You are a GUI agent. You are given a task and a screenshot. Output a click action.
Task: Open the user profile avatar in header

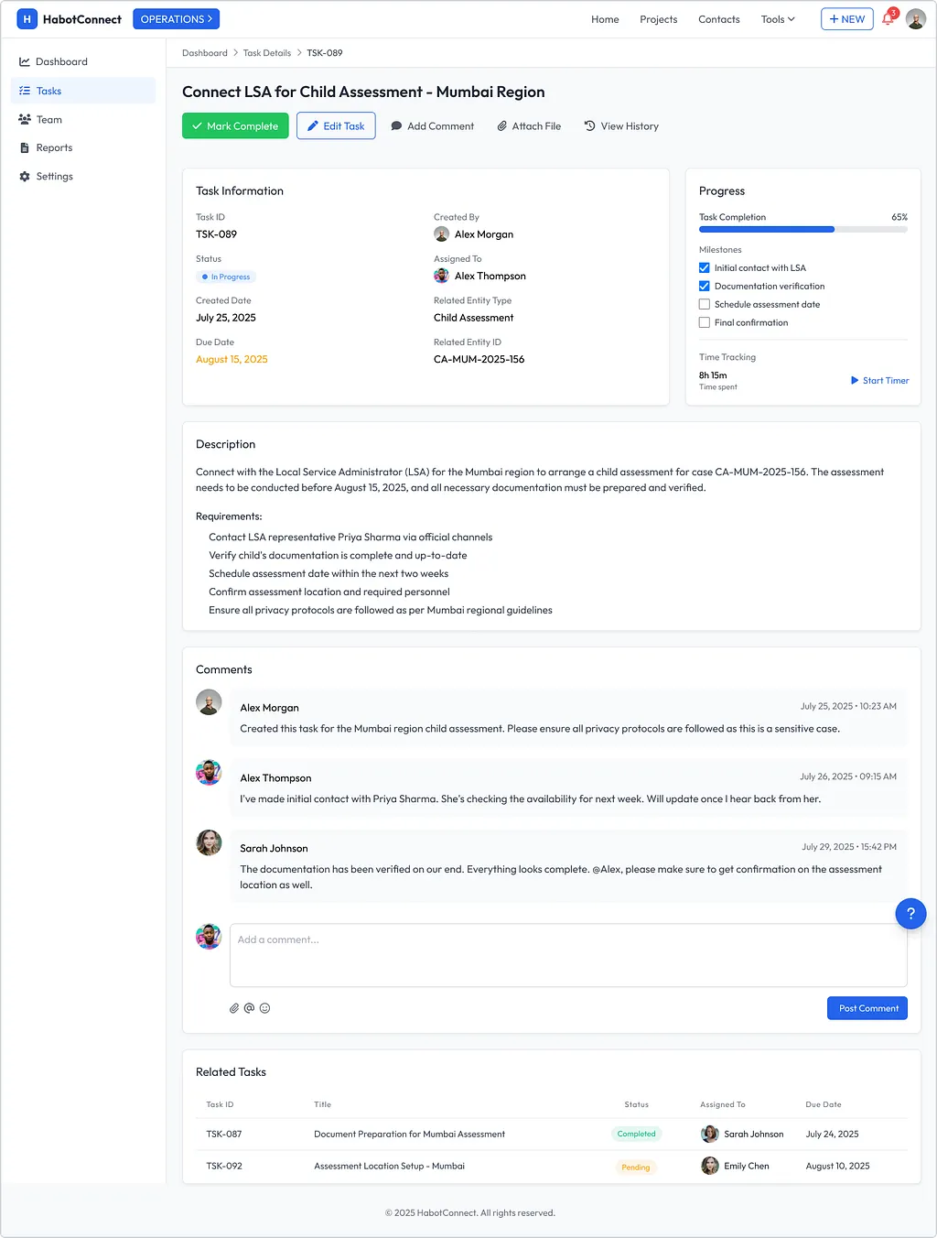tap(915, 18)
